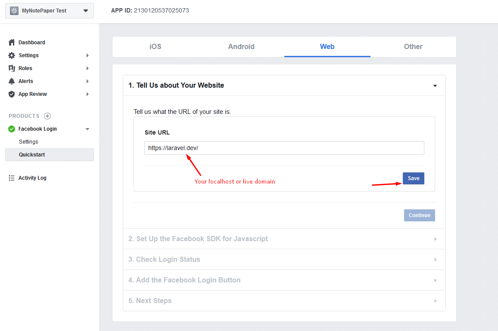Click the Settings gear icon
Image resolution: width=498 pixels, height=331 pixels.
[x=12, y=55]
